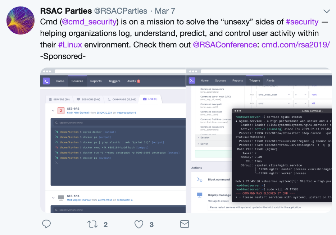
Task: Collapse the SES-8R2 session chevron
Action: tap(53, 111)
